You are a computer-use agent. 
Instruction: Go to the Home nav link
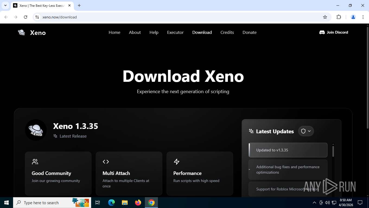[x=114, y=32]
